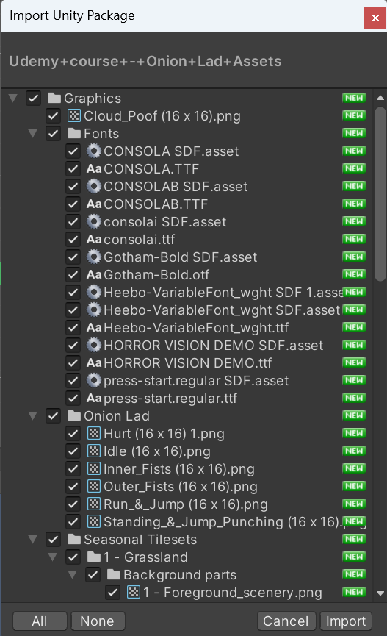Click the vertical scrollbar thumb
This screenshot has width=387, height=636.
coord(380,194)
